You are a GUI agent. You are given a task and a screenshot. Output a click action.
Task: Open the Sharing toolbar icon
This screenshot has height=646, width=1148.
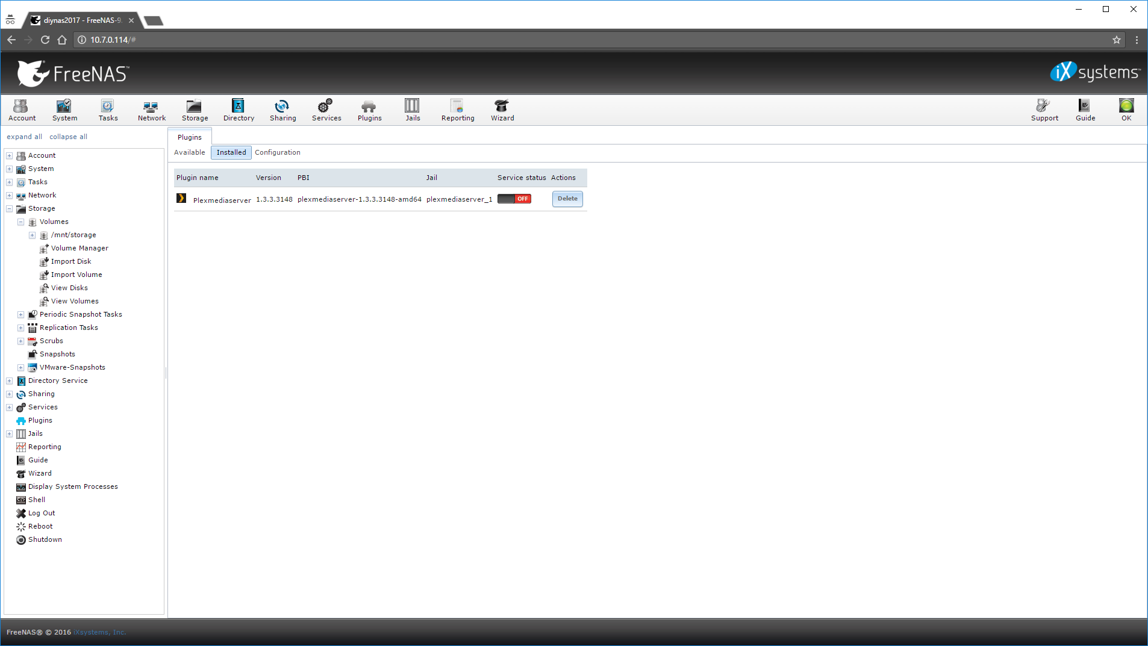tap(282, 110)
